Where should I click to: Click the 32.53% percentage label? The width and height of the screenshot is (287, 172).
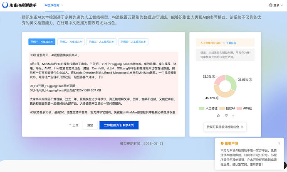tap(243, 80)
